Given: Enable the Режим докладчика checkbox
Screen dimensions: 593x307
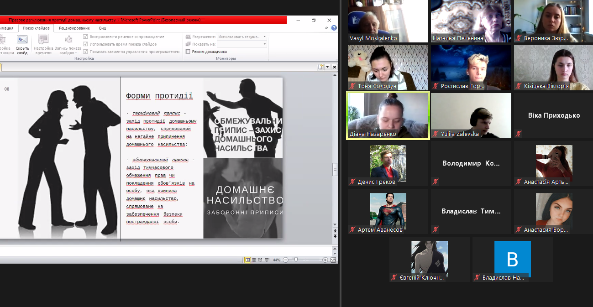Looking at the screenshot, I should coord(188,52).
